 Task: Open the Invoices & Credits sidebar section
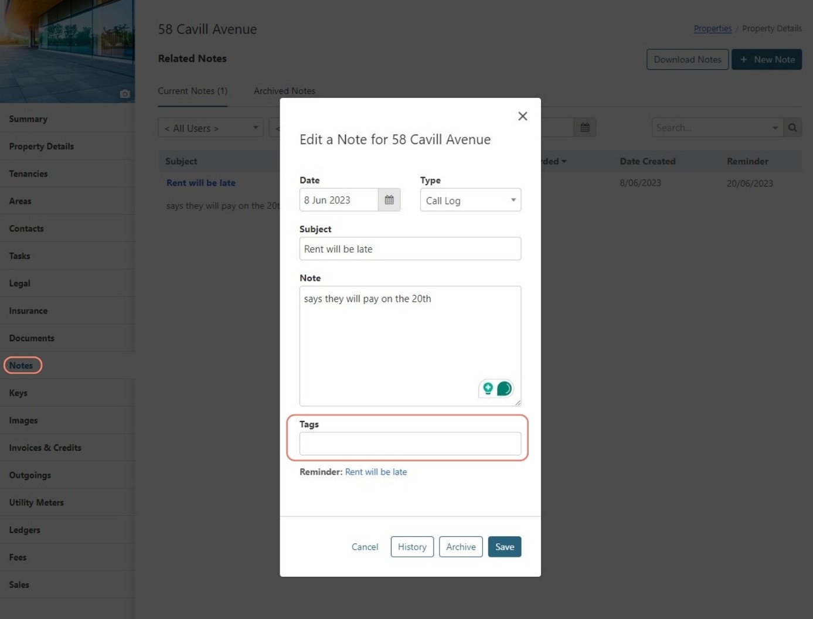click(46, 447)
